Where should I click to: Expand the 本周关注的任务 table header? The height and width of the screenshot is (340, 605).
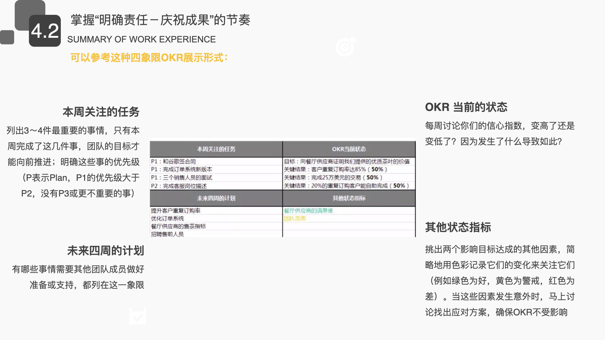click(216, 149)
